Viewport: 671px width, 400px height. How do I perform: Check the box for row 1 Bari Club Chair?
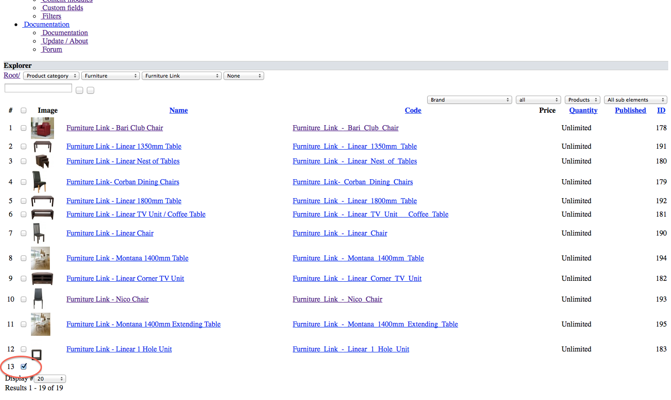[x=24, y=128]
